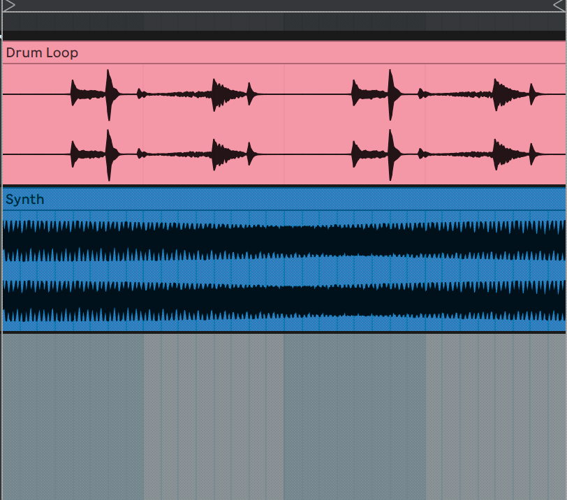This screenshot has width=567, height=500.
Task: Select the Synth clip title bar
Action: coord(209,199)
